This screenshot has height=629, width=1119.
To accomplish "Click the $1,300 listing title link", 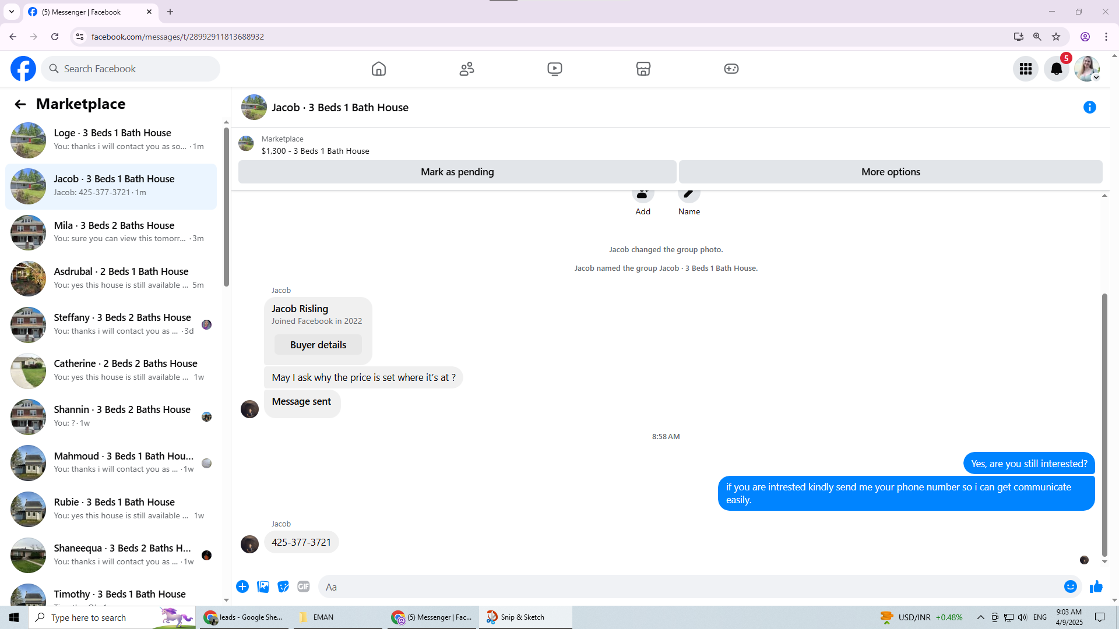I will tap(315, 151).
